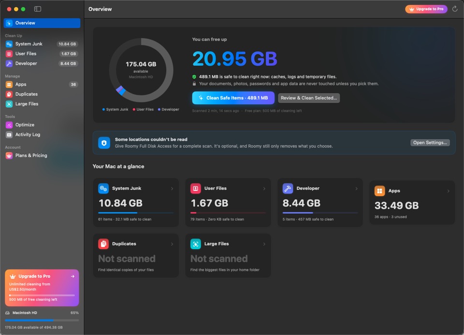The height and width of the screenshot is (335, 464).
Task: Click the shield icon in access banner
Action: click(104, 143)
